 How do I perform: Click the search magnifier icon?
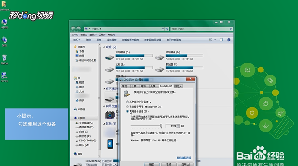click(x=231, y=29)
